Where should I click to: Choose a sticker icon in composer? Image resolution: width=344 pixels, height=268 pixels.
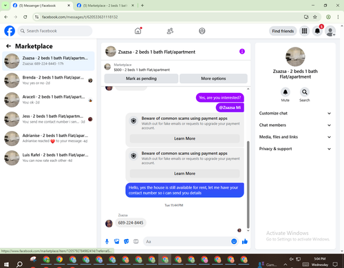click(127, 241)
